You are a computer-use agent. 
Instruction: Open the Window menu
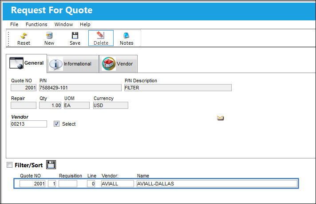click(x=63, y=24)
